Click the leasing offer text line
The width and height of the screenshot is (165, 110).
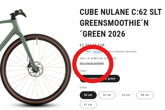coord(98,58)
